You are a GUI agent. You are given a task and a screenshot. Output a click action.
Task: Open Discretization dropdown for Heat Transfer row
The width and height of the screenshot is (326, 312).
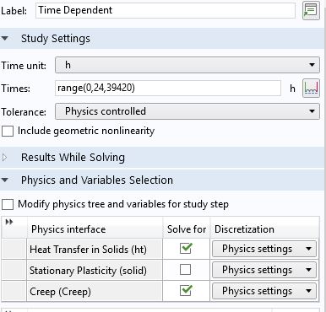coord(264,249)
